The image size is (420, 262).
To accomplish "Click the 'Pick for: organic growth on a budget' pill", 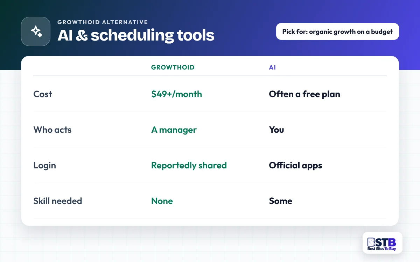I will point(337,31).
